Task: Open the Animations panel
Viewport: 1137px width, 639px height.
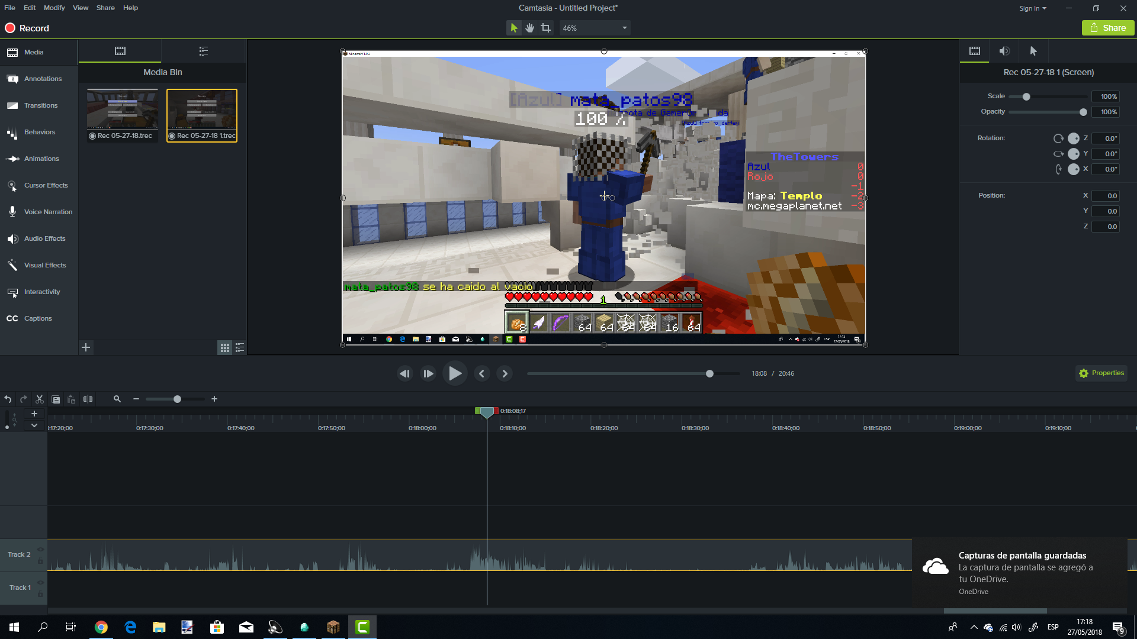Action: (38, 159)
